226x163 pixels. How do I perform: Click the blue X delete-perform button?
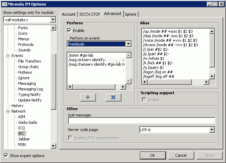(x=113, y=97)
